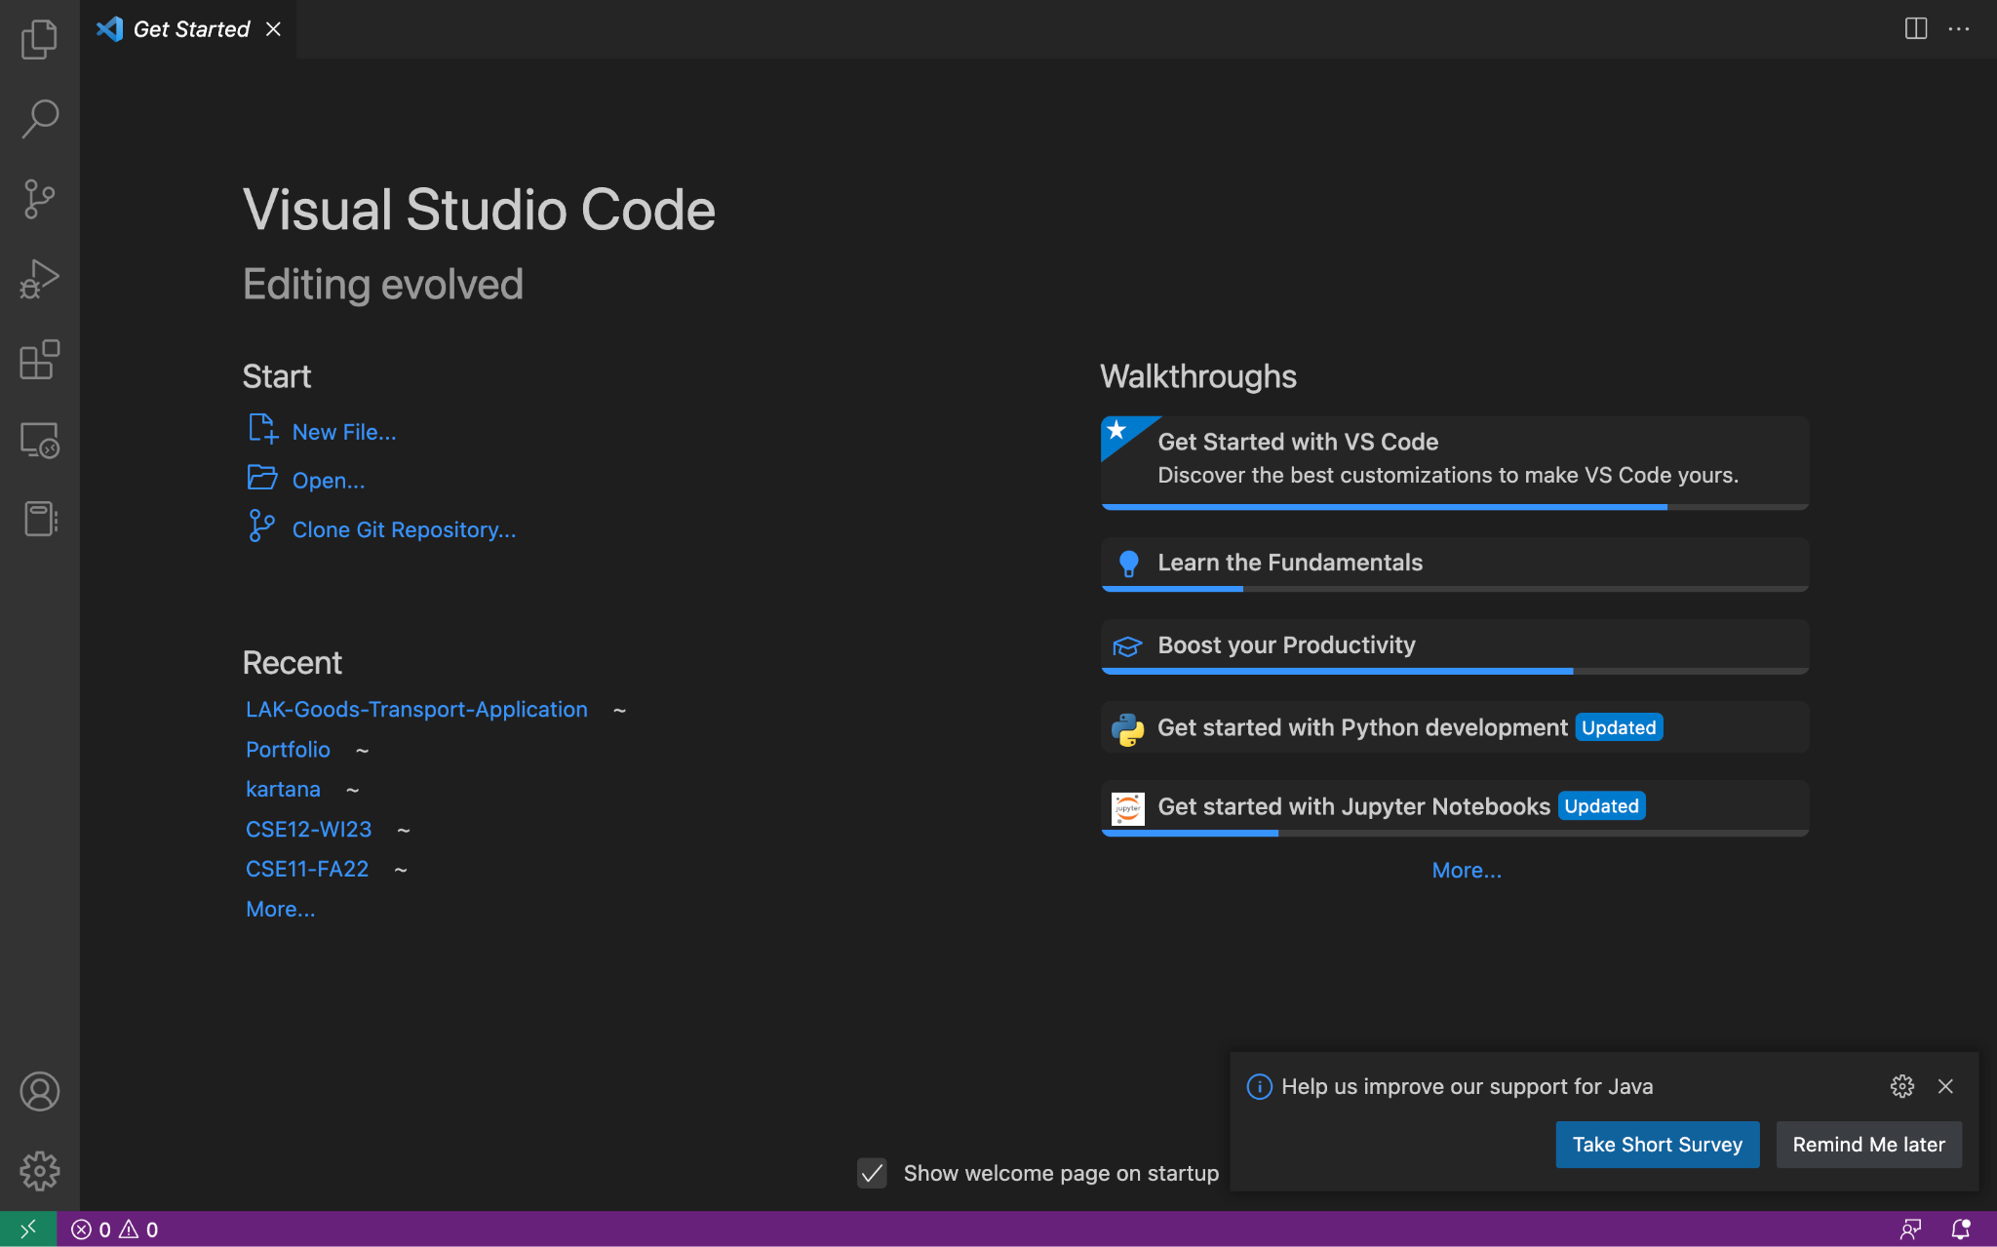Close the Get Started tab
Viewport: 1997px width, 1247px height.
(274, 29)
